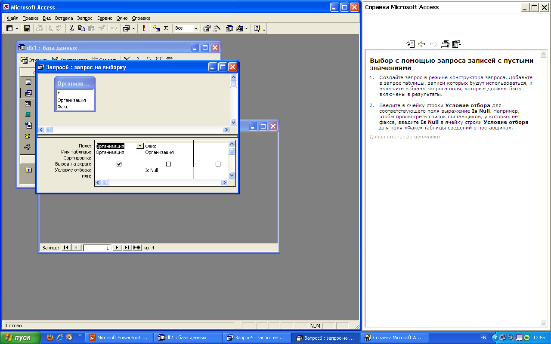Go back in the help window

pos(422,44)
